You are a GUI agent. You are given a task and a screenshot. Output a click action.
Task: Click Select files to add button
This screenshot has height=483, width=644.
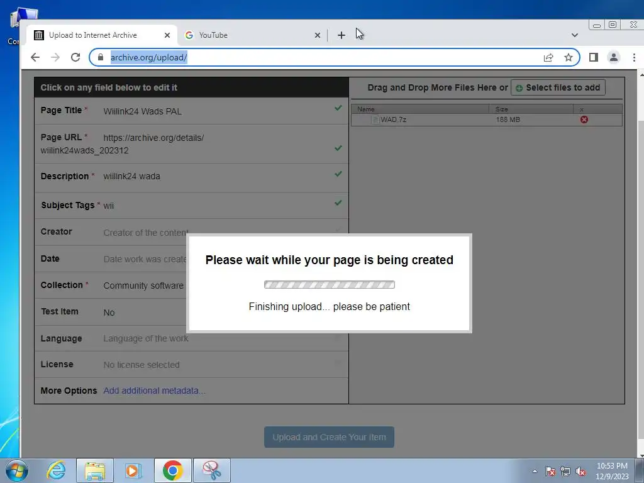coord(558,87)
